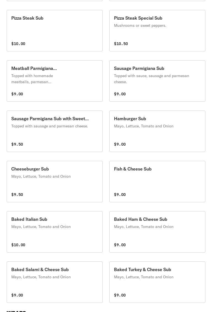Image resolution: width=212 pixels, height=312 pixels.
Task: Choose the Baked Ham & Cheese Sub
Action: [157, 232]
